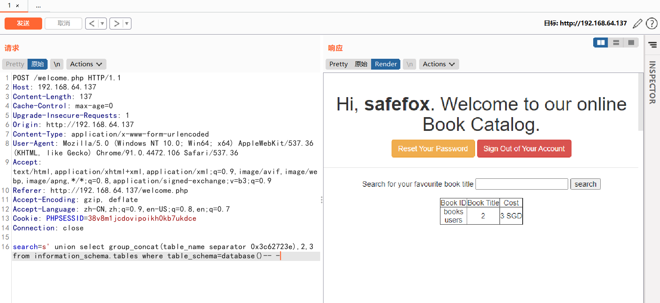Switch request view to Raw (原始)
Image resolution: width=660 pixels, height=303 pixels.
coord(38,64)
